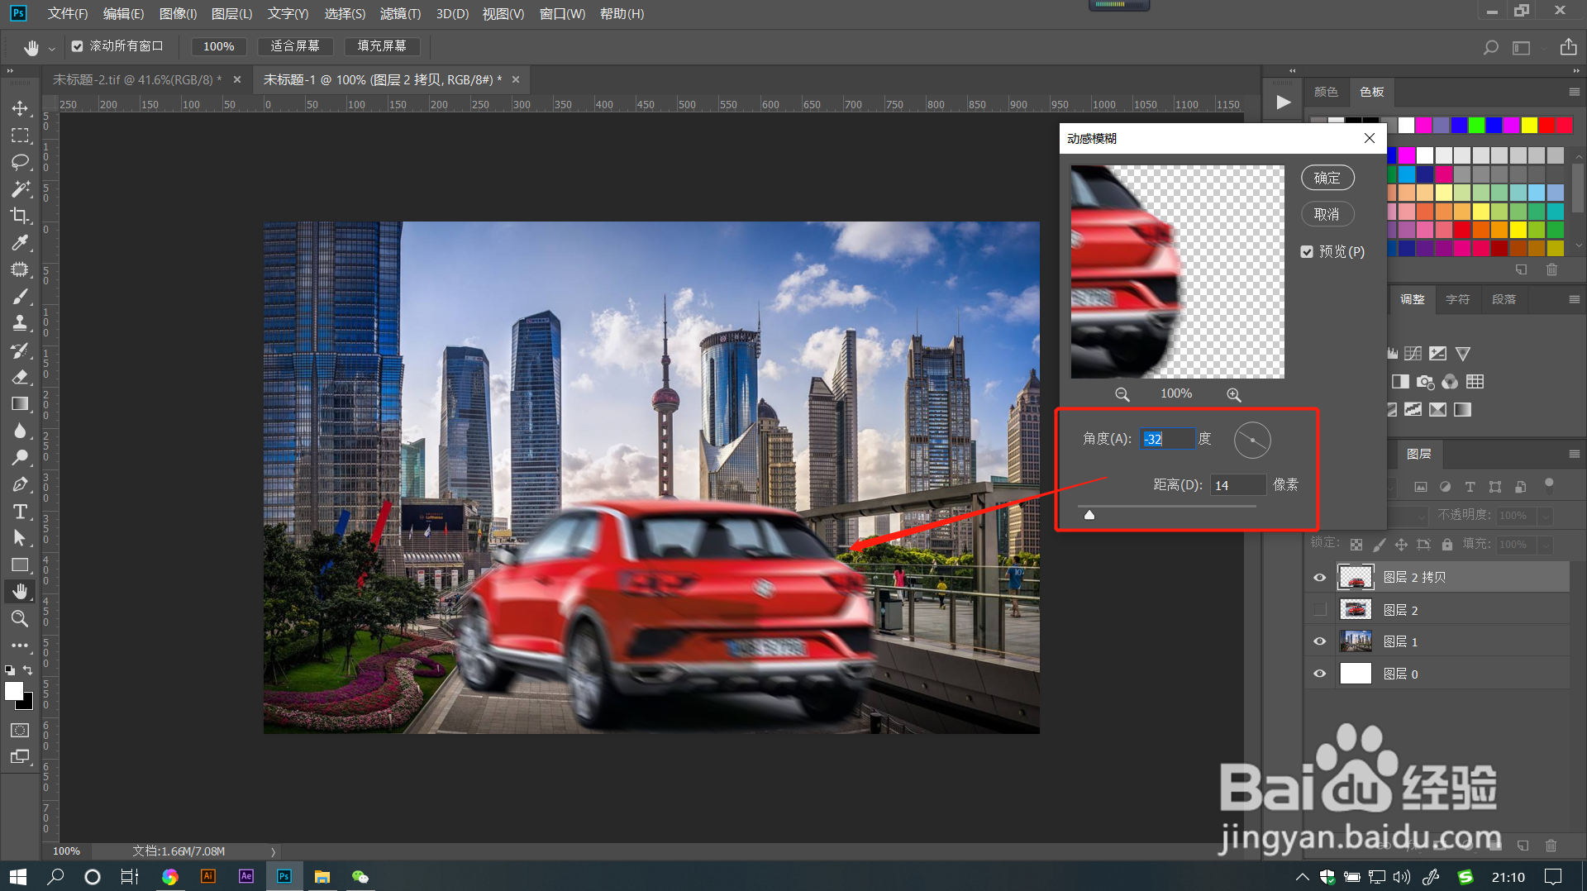Confirm motion blur with 确定
Viewport: 1587px width, 891px height.
[1327, 178]
